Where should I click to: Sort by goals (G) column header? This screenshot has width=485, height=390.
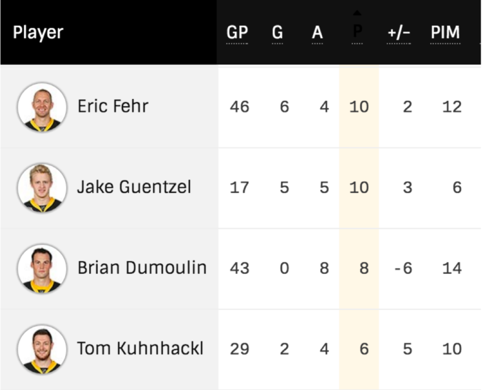coord(277,33)
